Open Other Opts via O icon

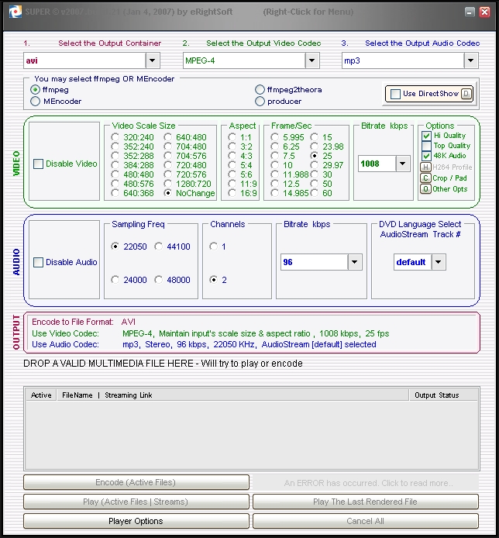point(425,189)
